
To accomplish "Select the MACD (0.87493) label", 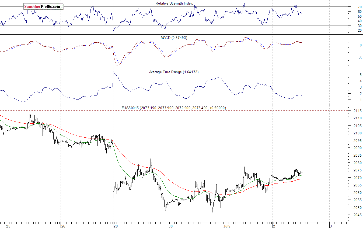I will coord(174,38).
